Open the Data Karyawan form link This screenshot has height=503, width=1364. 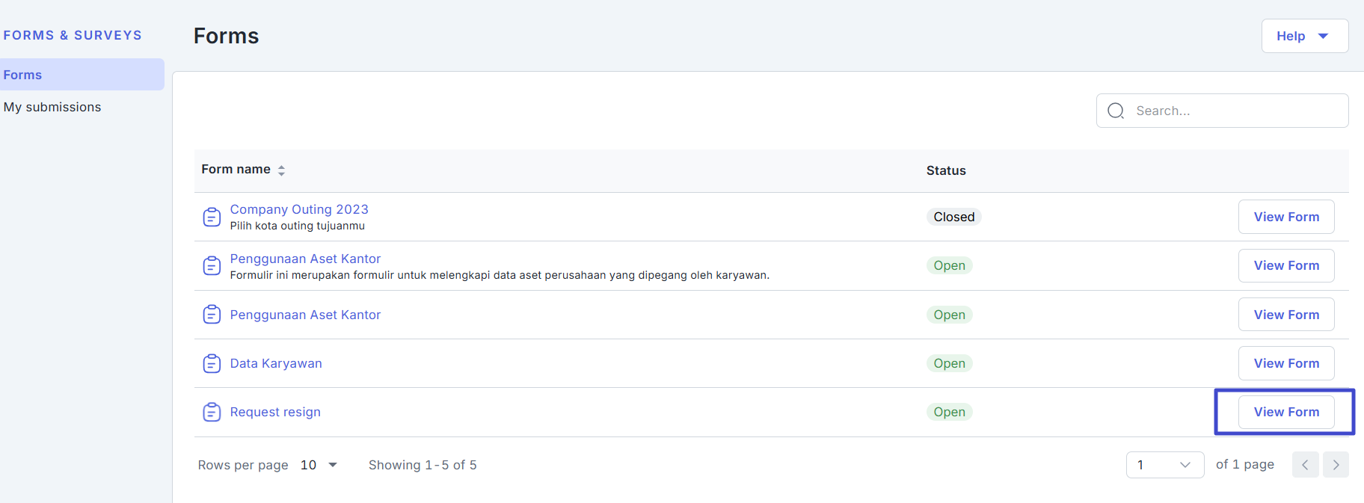point(276,363)
